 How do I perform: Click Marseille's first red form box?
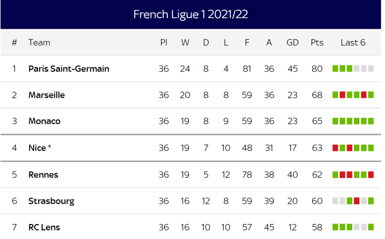tap(342, 95)
